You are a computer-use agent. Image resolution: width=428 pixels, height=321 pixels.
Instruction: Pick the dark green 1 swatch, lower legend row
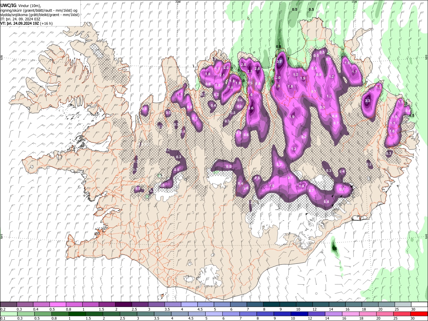pos(77,314)
